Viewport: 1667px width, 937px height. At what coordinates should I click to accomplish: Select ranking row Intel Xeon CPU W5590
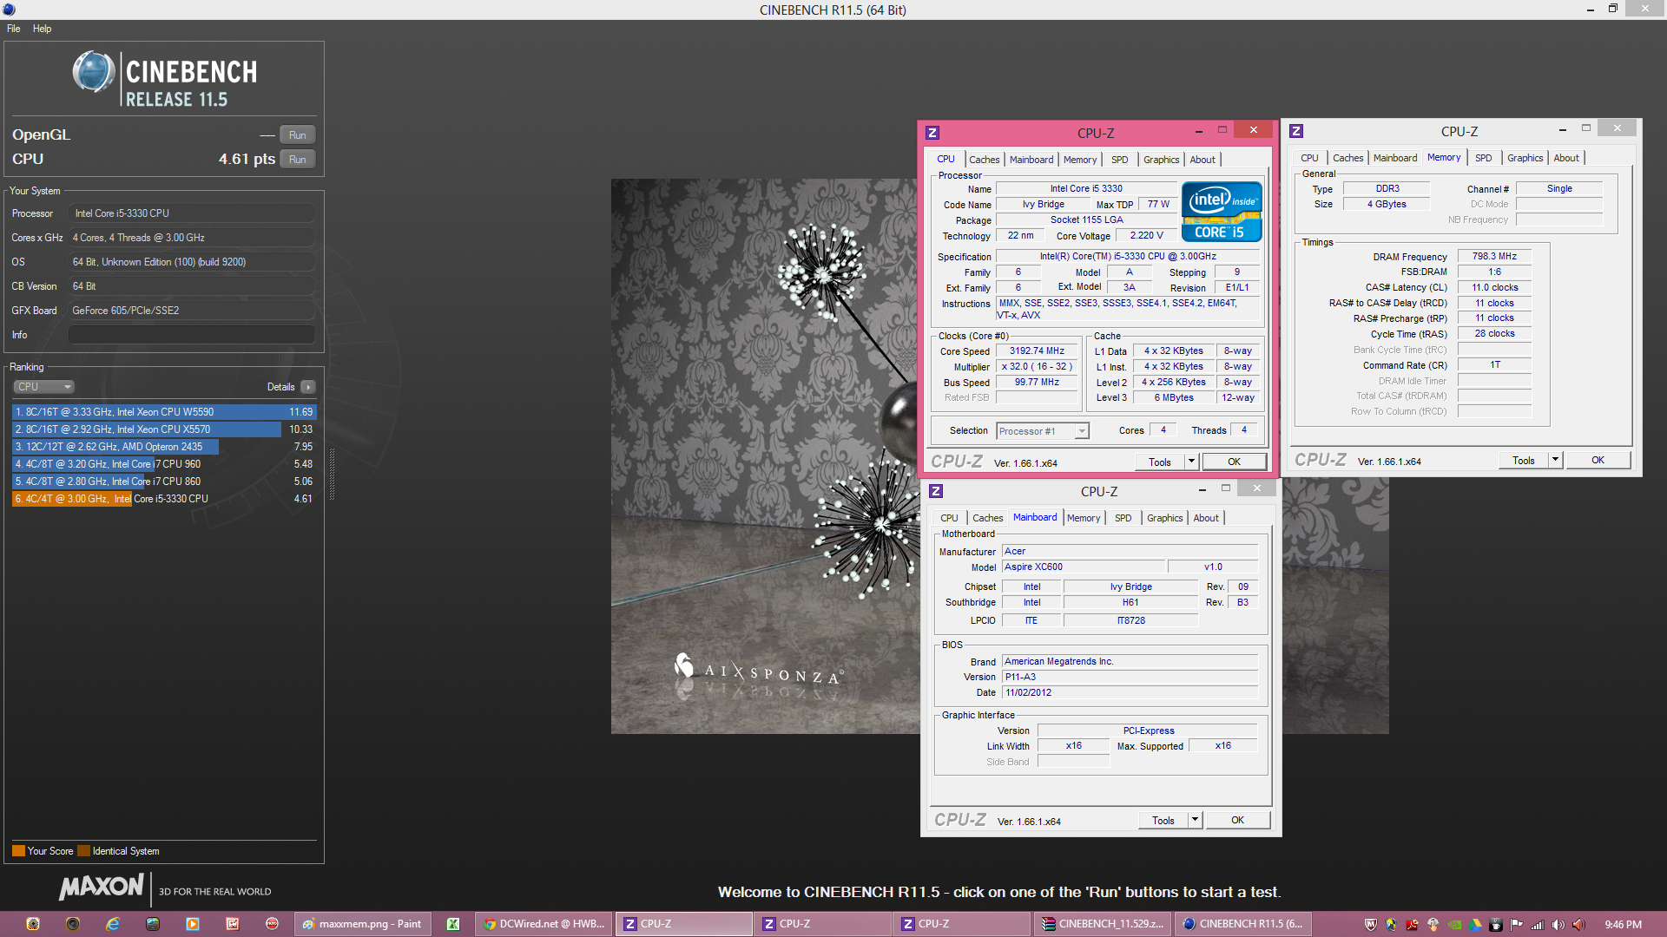coord(163,412)
